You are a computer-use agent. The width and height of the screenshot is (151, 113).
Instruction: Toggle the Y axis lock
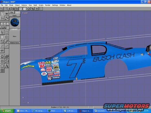click(x=5, y=23)
